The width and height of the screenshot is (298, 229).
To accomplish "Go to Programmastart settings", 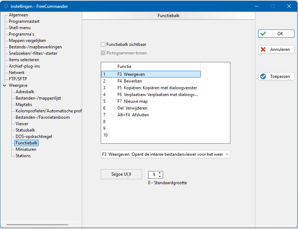I will pyautogui.click(x=24, y=21).
